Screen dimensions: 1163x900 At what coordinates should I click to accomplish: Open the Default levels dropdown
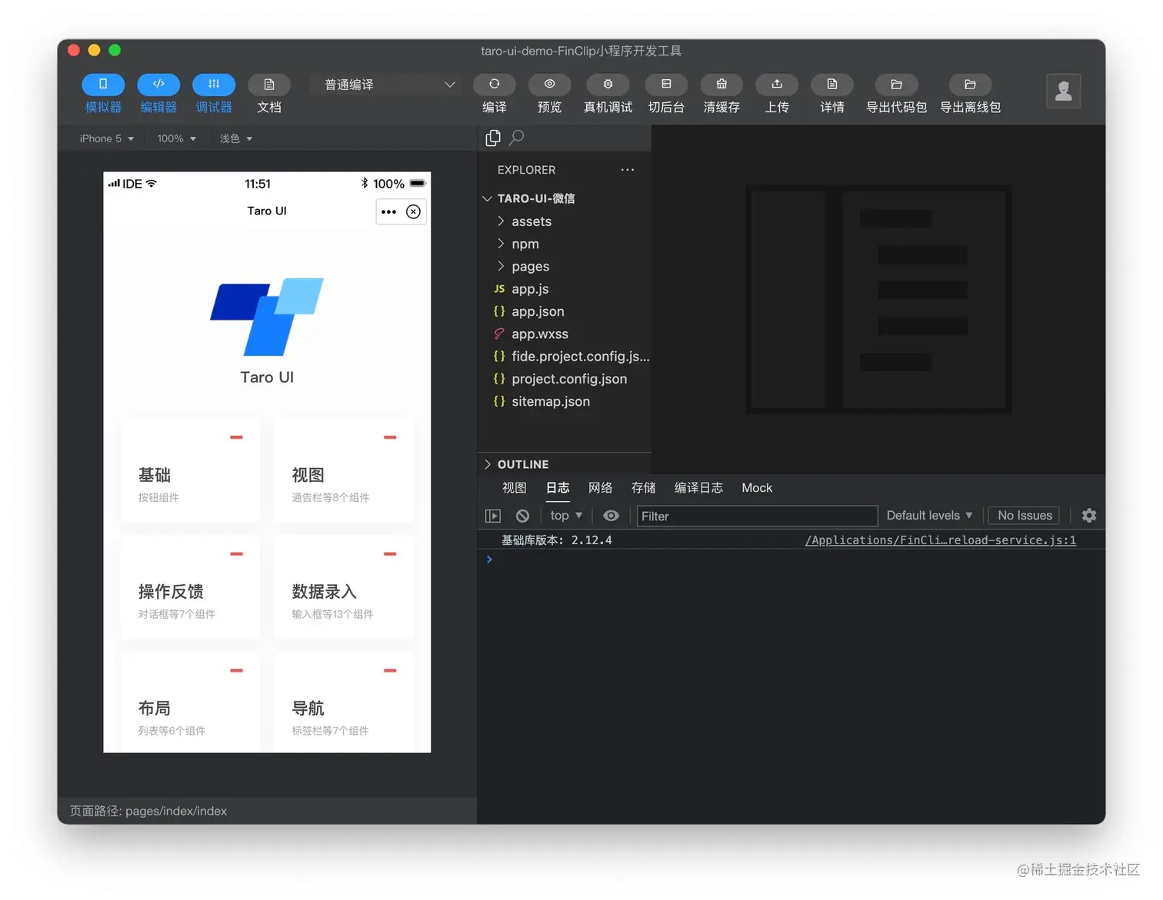click(929, 516)
